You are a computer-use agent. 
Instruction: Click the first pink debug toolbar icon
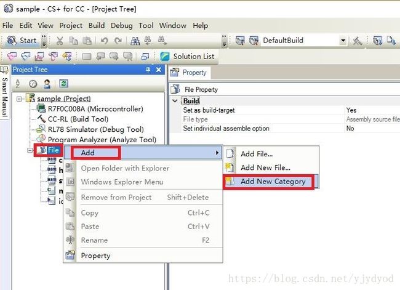tap(12, 56)
